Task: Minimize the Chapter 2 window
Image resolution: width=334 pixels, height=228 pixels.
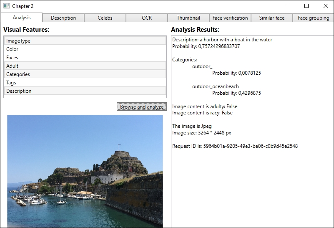Action: point(288,6)
